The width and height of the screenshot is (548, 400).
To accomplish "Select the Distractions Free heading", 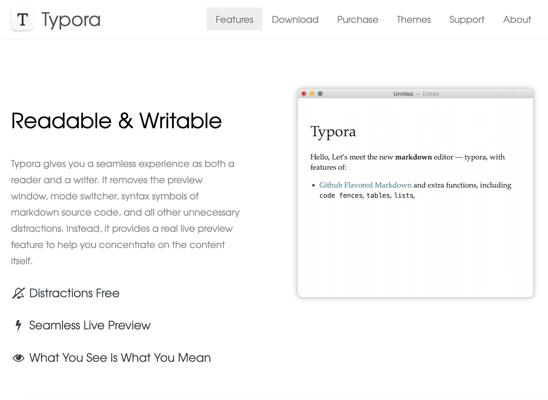I will (x=74, y=293).
